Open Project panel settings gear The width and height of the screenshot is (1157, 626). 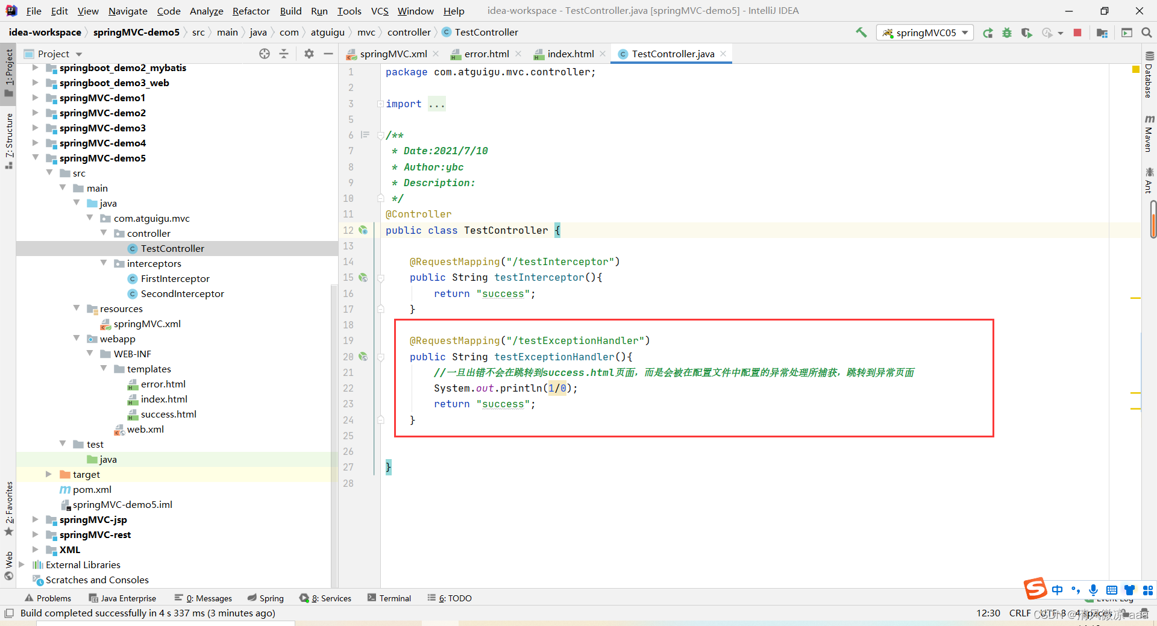click(x=309, y=54)
